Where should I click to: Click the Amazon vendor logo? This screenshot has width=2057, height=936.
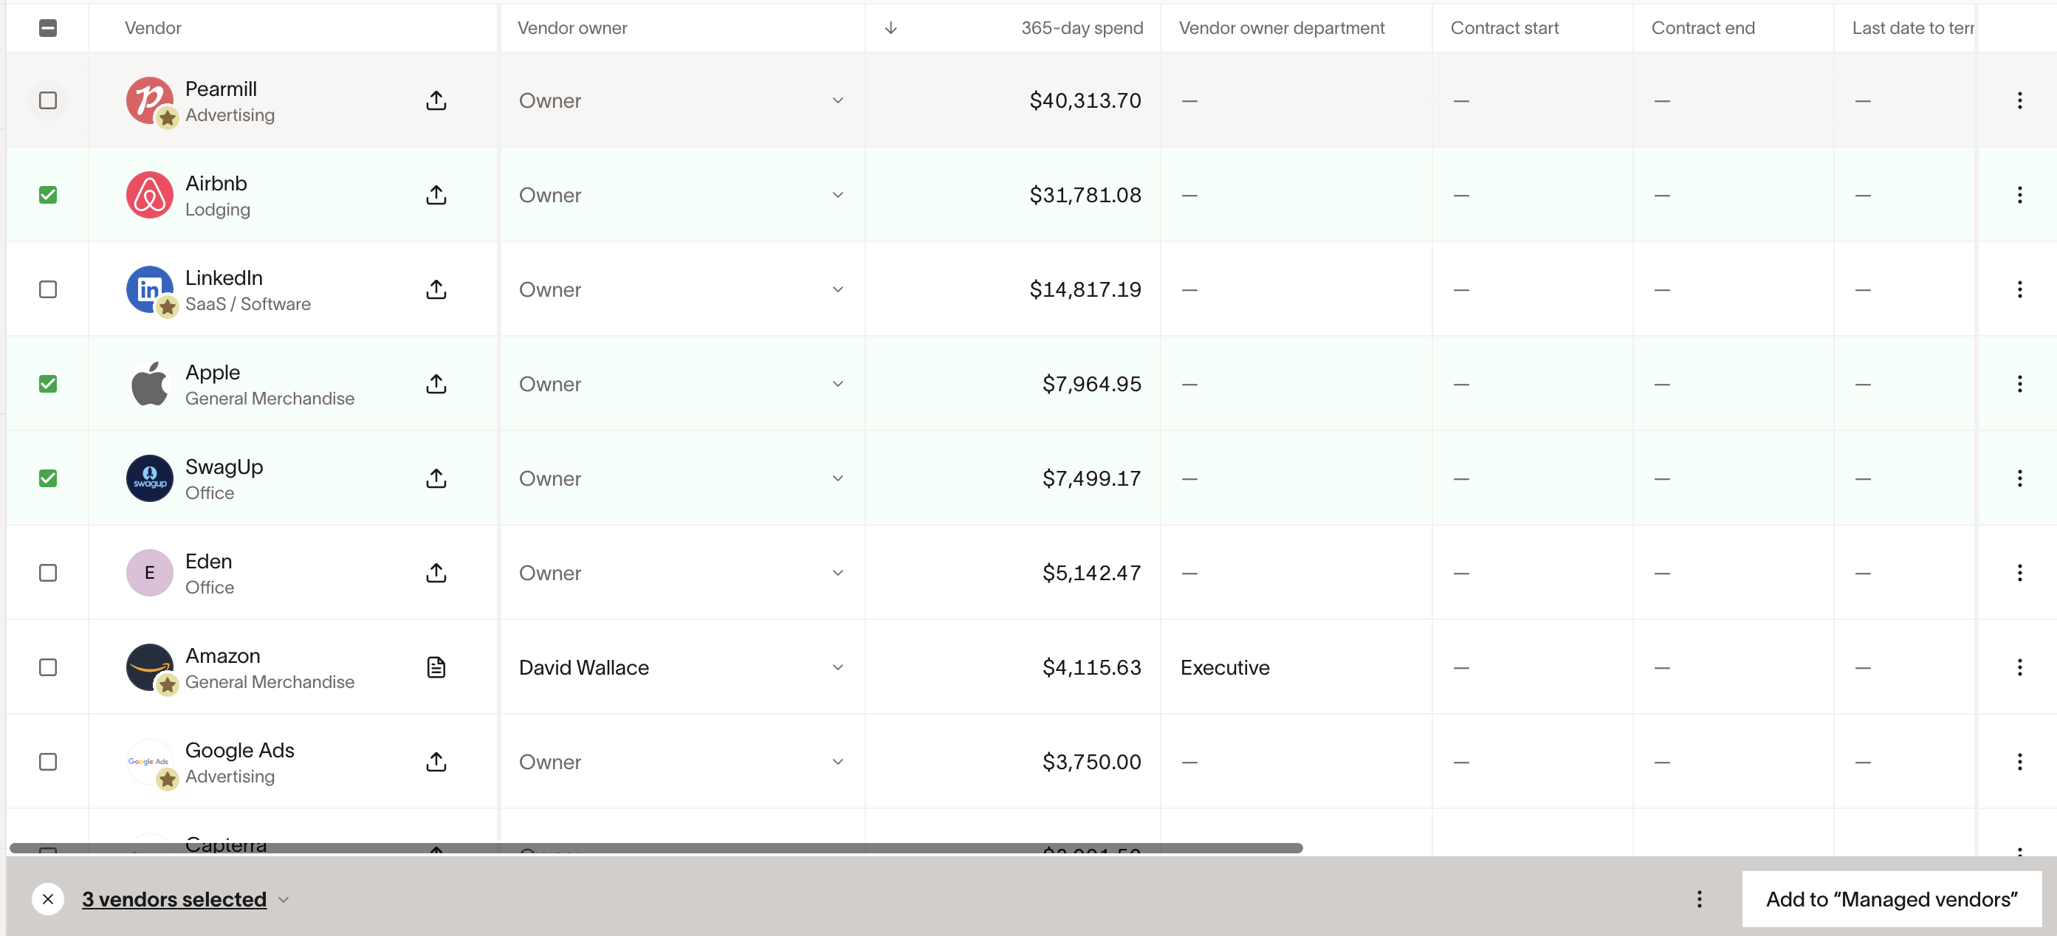[149, 667]
